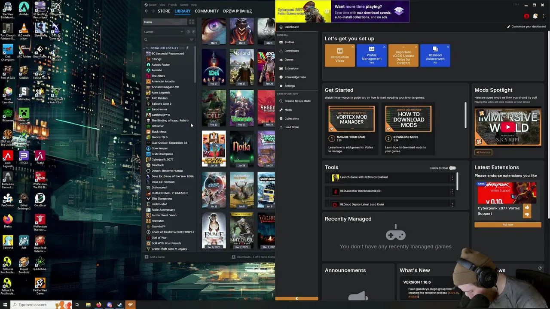The image size is (550, 309).
Task: Click Get Started panel scrollbar
Action: point(466,115)
